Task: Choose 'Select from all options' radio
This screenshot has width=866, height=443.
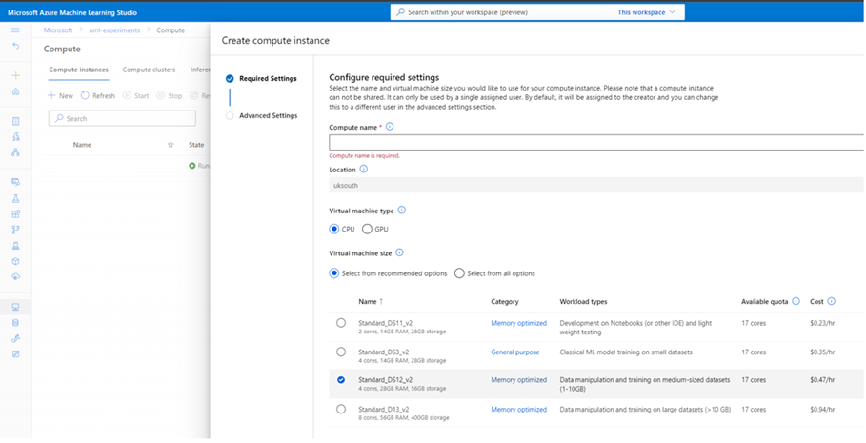Action: click(459, 273)
